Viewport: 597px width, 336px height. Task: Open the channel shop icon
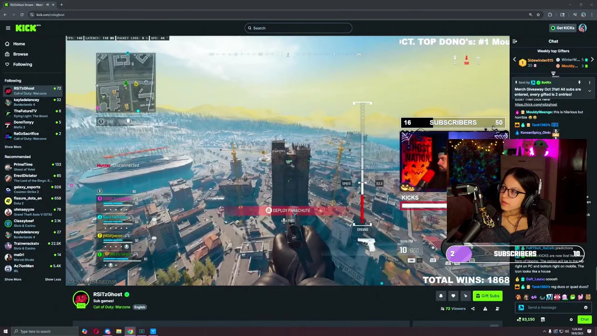pyautogui.click(x=542, y=319)
